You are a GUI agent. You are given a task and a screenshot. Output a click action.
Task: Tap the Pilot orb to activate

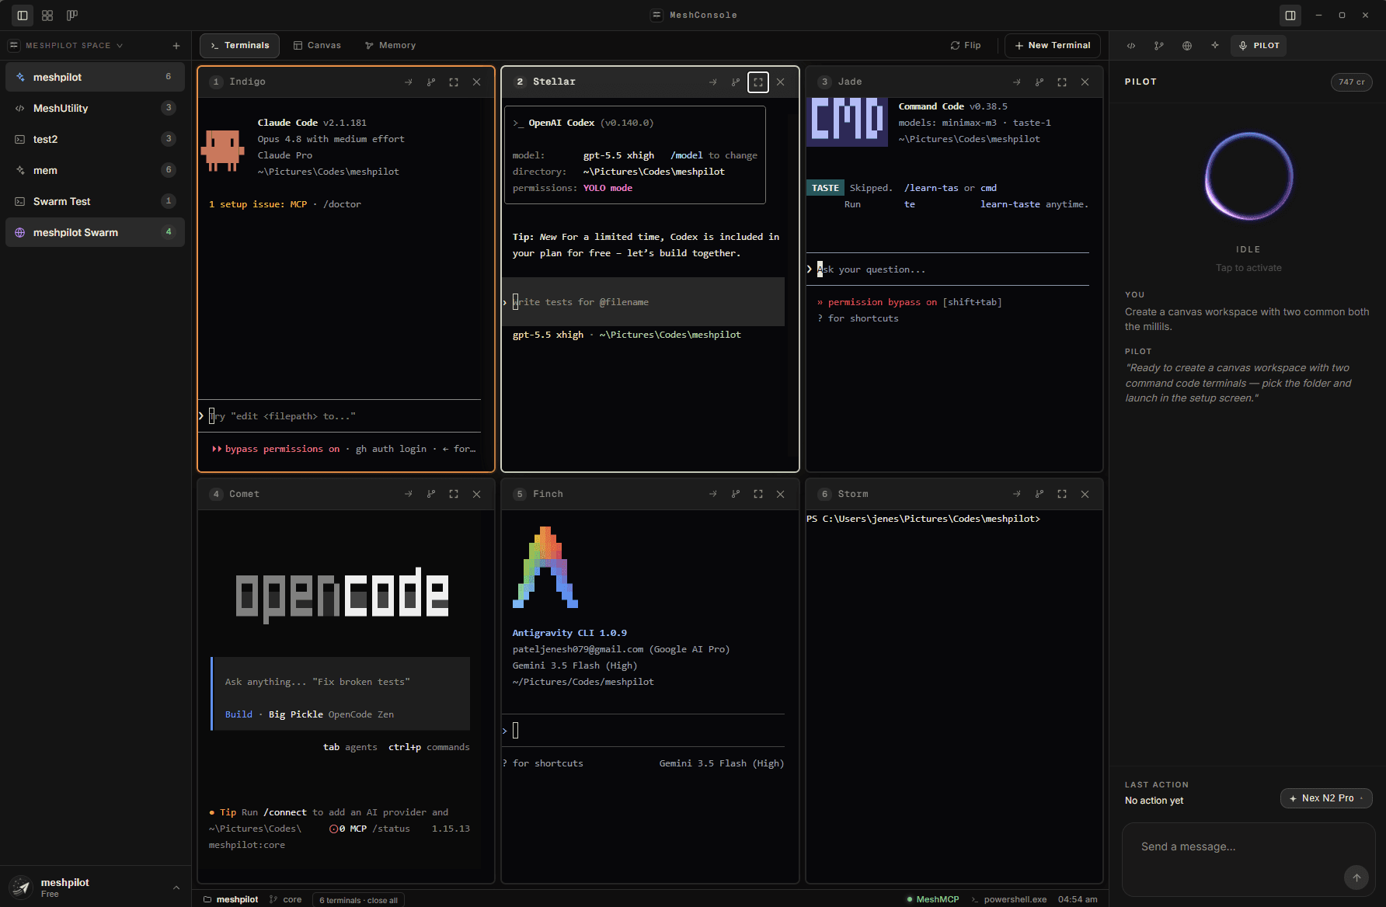point(1248,176)
